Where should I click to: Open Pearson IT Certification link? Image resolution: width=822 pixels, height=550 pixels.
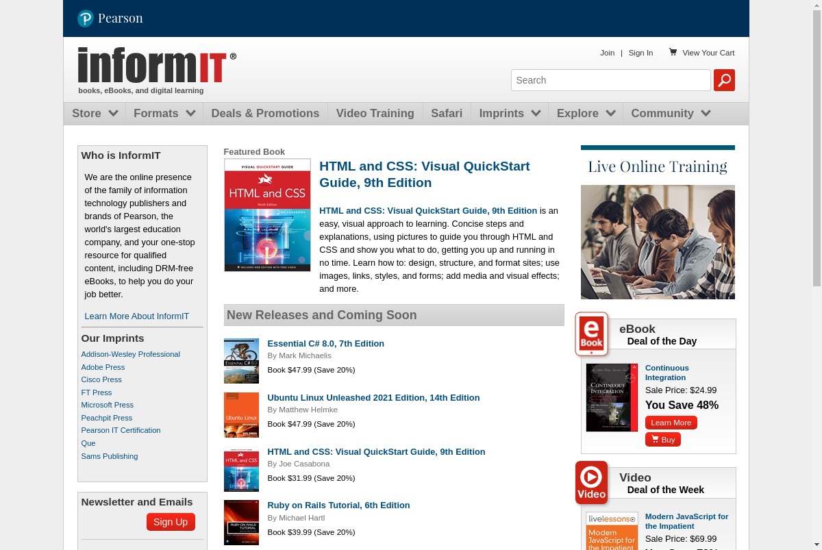tap(121, 430)
